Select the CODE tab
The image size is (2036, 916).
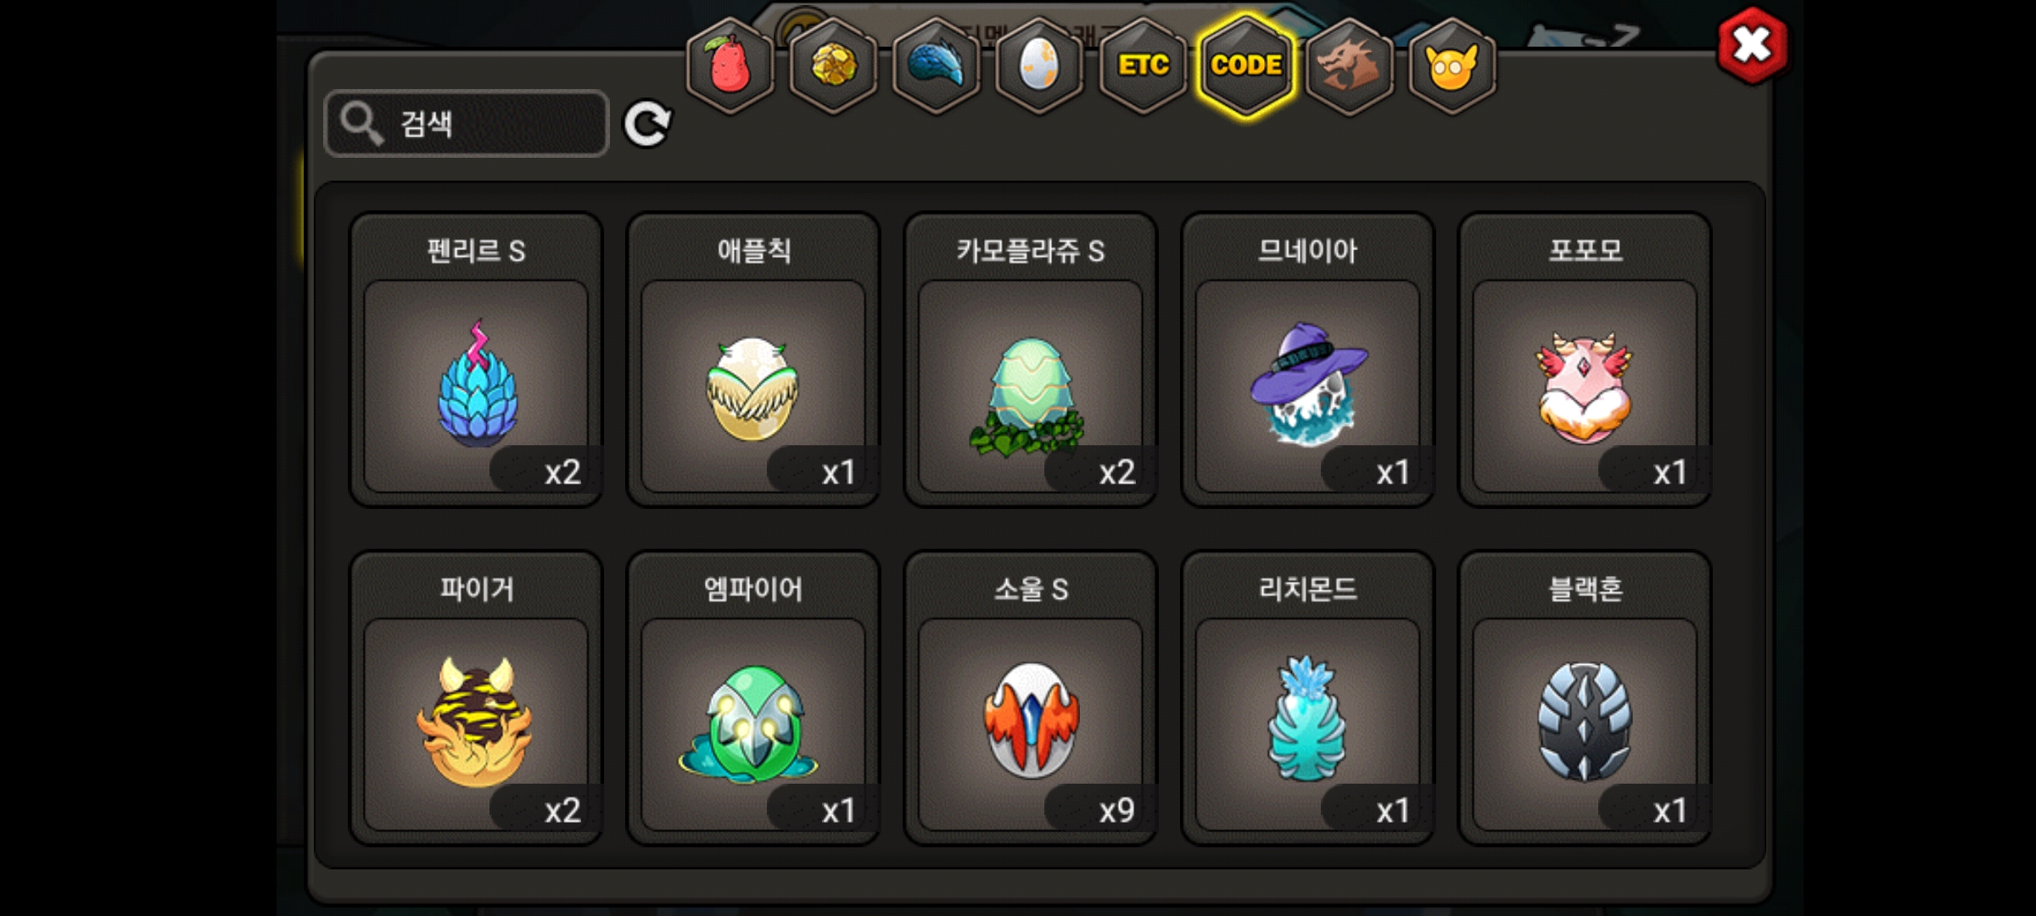(1246, 65)
